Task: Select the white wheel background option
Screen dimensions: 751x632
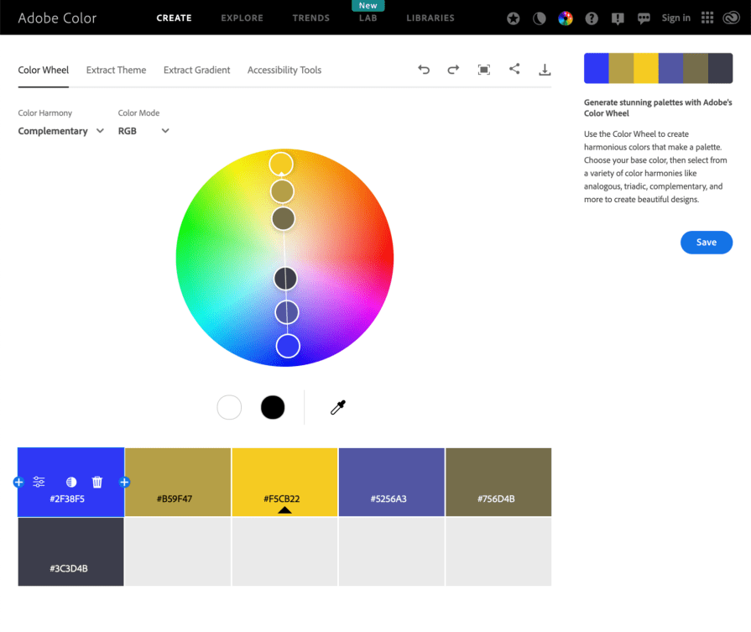Action: (229, 407)
